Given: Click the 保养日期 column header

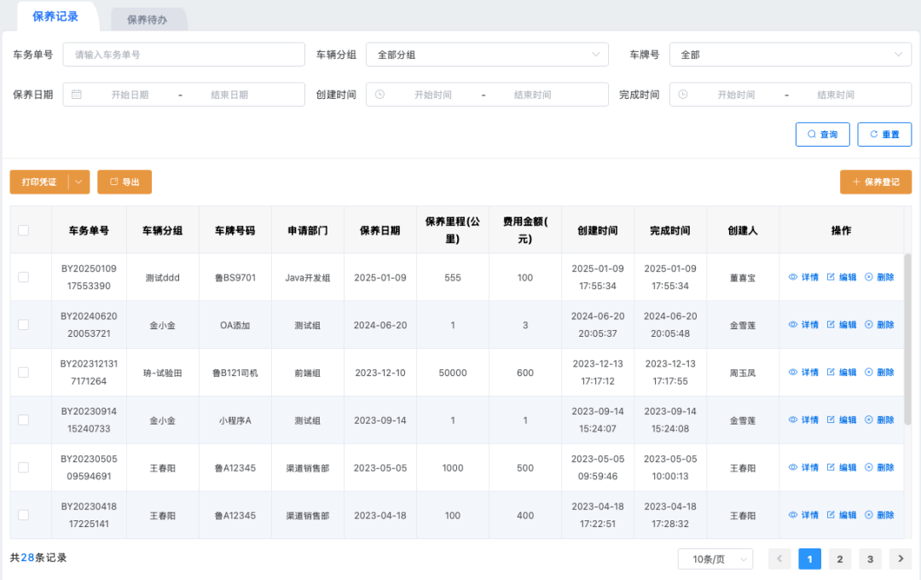Looking at the screenshot, I should [380, 230].
